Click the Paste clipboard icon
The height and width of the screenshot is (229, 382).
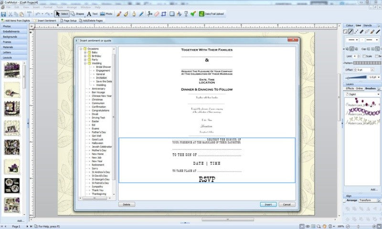coord(21,14)
